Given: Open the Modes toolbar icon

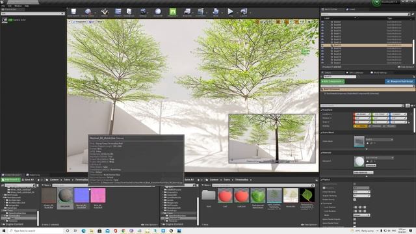Looking at the screenshot, I should 104,12.
